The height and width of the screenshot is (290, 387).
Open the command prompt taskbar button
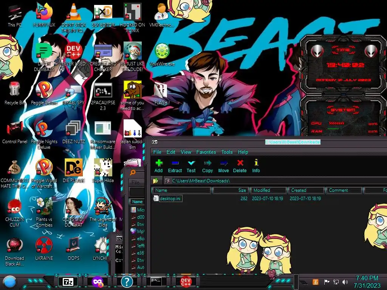point(156,281)
